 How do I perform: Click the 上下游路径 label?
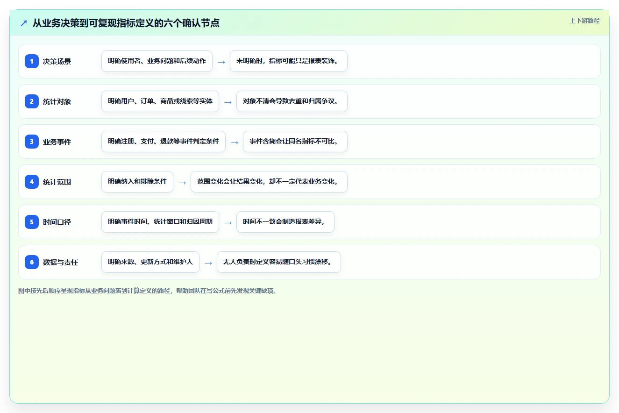[584, 21]
